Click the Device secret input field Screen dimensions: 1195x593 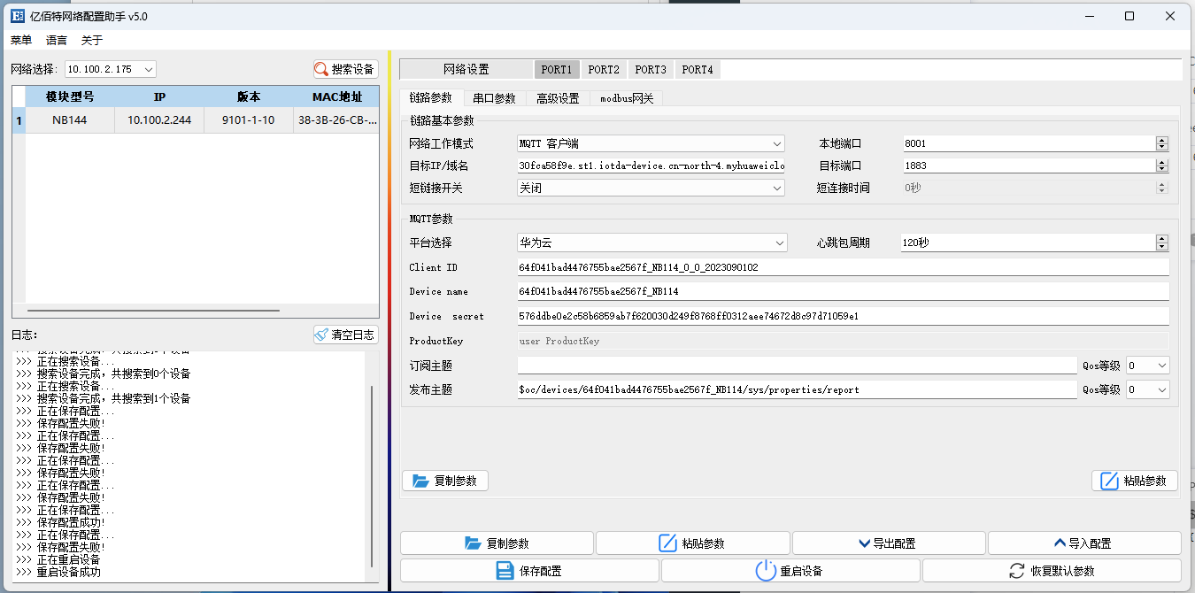click(843, 316)
